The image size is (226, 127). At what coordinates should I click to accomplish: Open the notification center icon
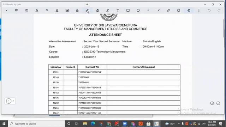pos(221,124)
